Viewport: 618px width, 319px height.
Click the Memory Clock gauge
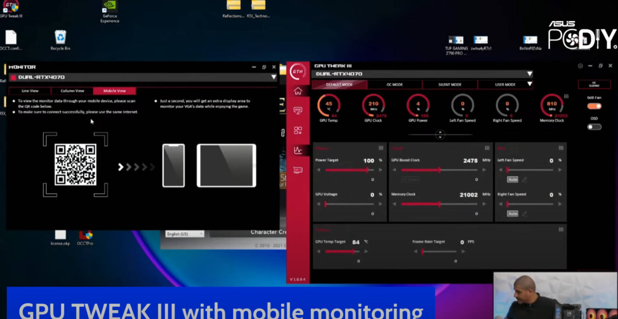552,105
